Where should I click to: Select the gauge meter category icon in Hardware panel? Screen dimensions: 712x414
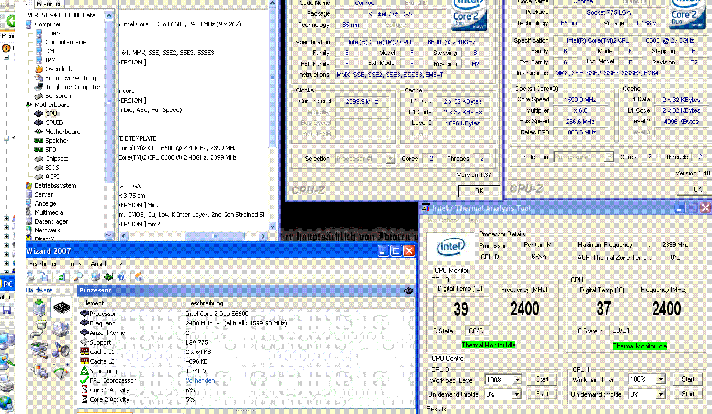[61, 371]
